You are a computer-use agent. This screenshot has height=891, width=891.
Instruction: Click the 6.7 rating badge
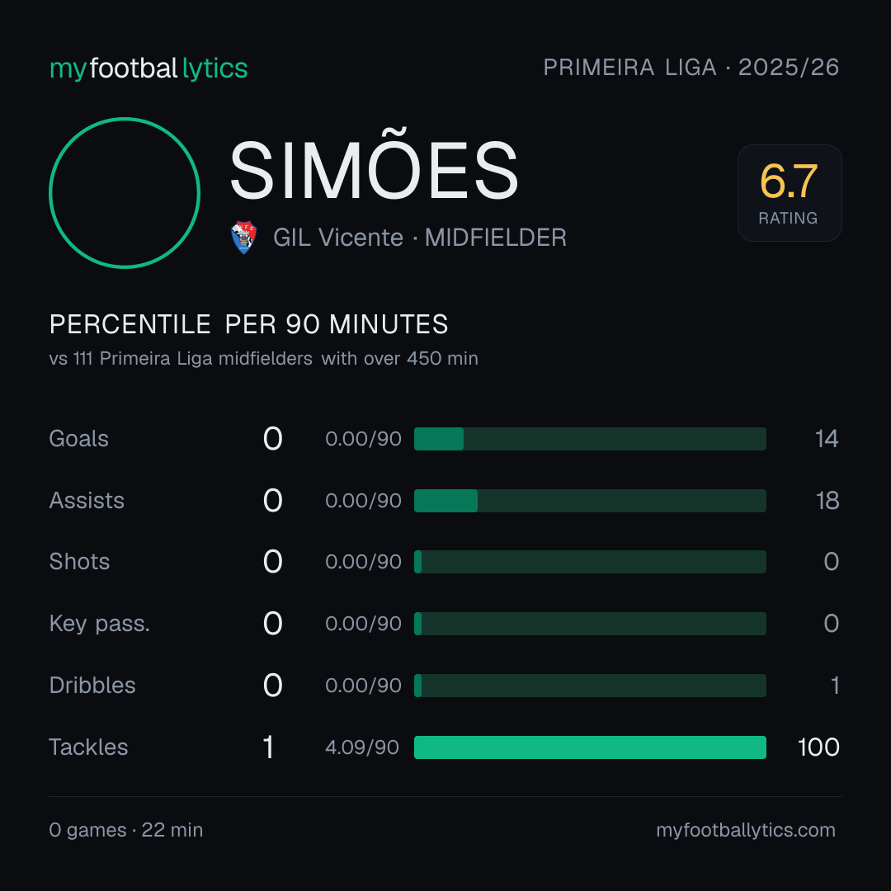(x=790, y=192)
